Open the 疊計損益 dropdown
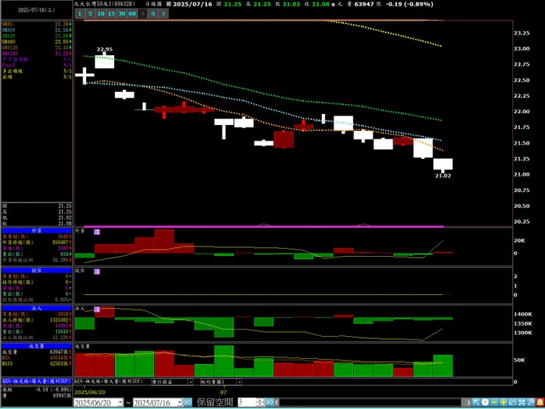545x409 pixels. (x=190, y=382)
